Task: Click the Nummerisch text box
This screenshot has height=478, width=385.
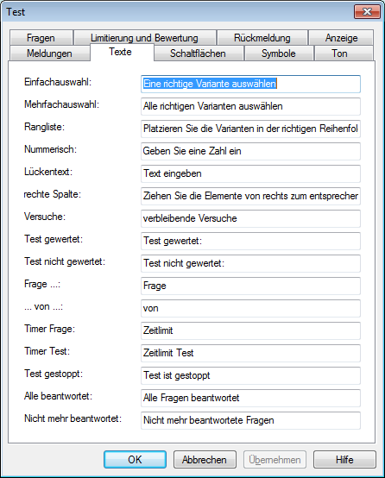Action: [250, 151]
